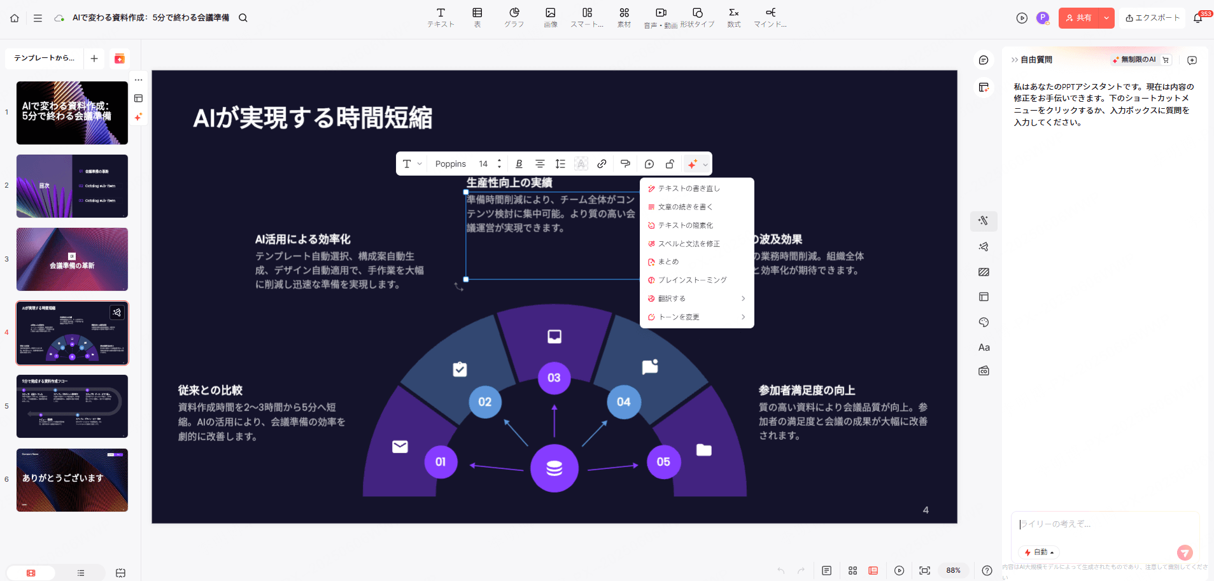
Task: Adjust the 88% zoom level control
Action: point(953,571)
